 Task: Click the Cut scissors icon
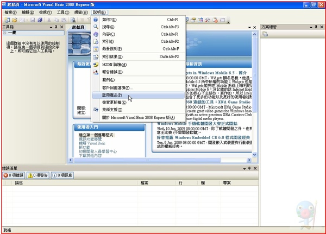point(49,20)
